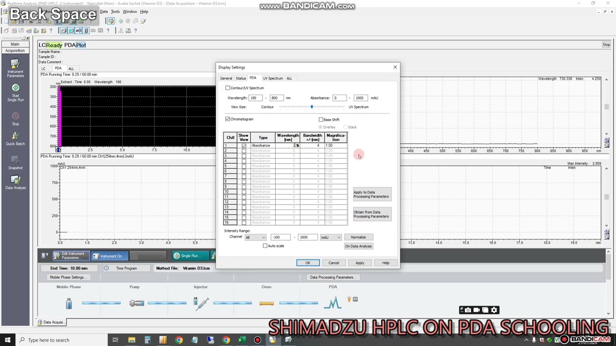This screenshot has width=616, height=346.
Task: Open the UV Spectrum tab in Display Settings
Action: 273,78
